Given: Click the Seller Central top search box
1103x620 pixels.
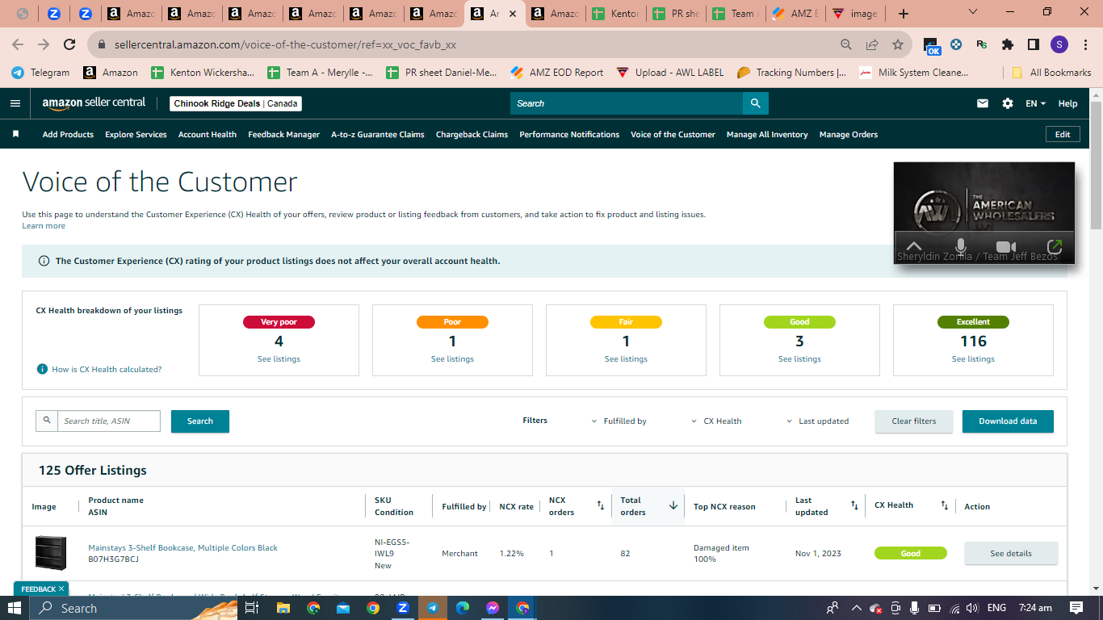Looking at the screenshot, I should click(x=627, y=103).
